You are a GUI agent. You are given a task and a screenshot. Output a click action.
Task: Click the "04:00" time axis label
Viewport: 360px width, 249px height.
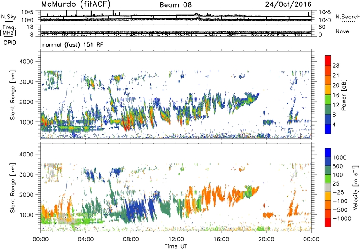(86, 240)
